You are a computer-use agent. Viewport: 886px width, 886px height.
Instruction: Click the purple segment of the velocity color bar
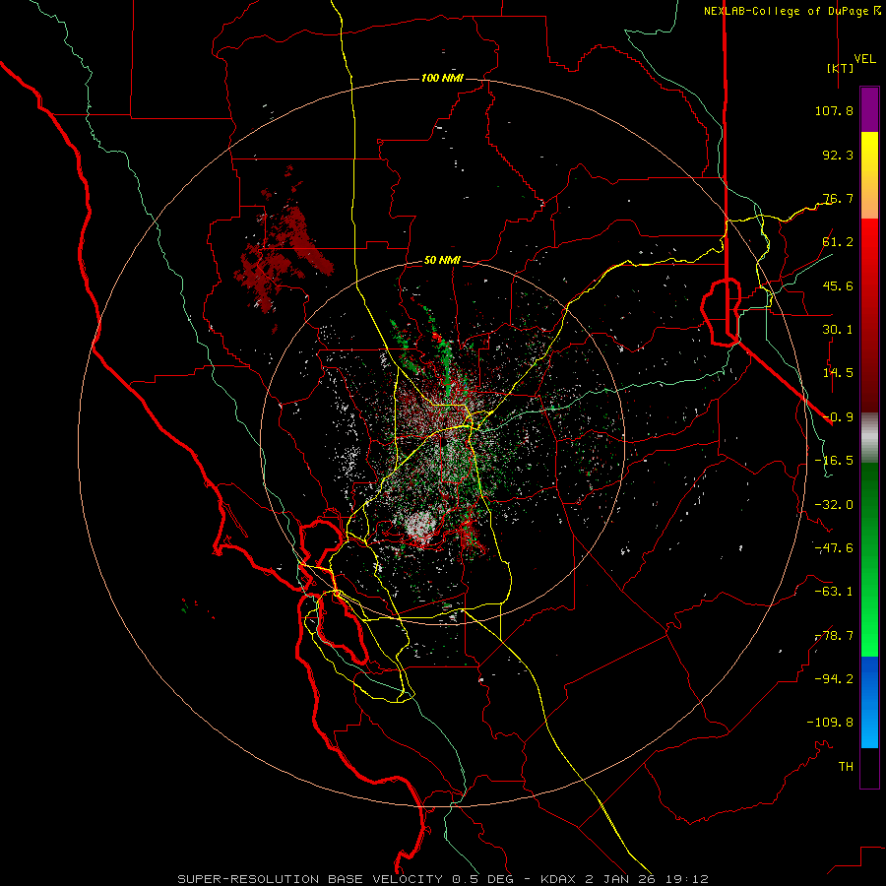click(869, 109)
